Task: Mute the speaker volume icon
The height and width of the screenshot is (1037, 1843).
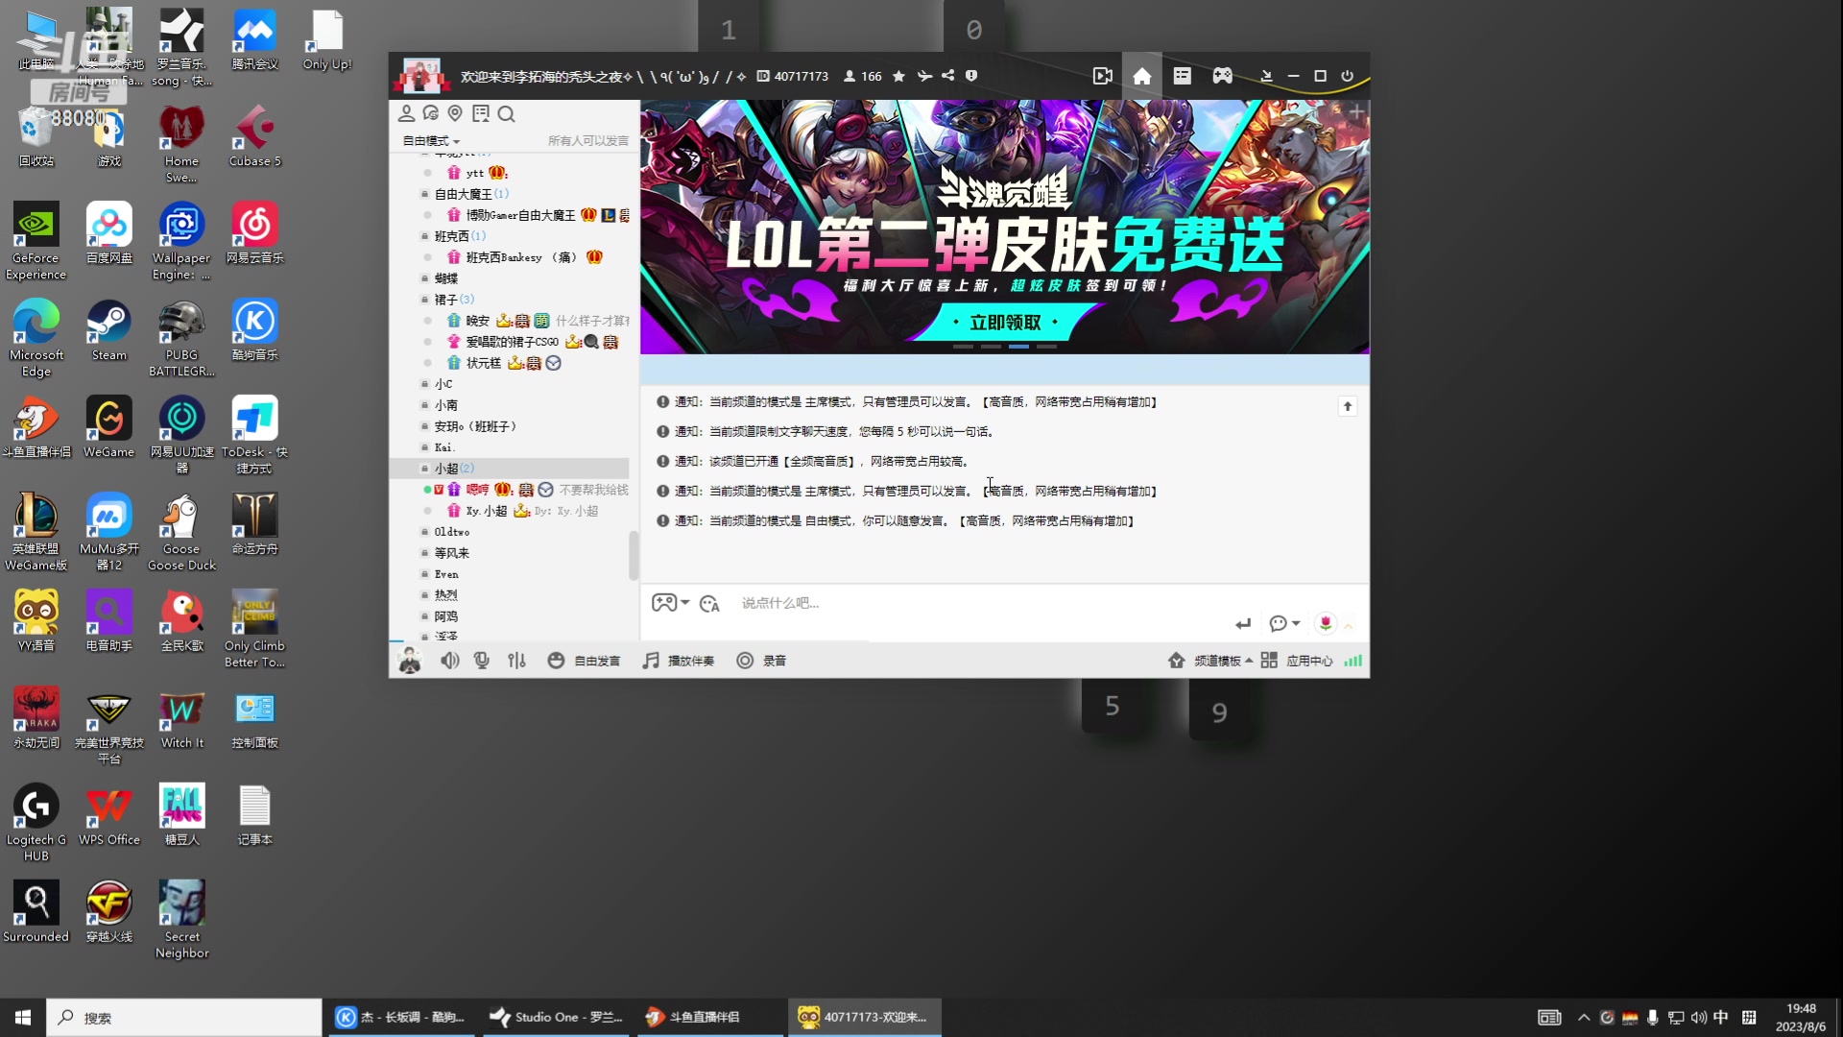Action: pyautogui.click(x=449, y=661)
